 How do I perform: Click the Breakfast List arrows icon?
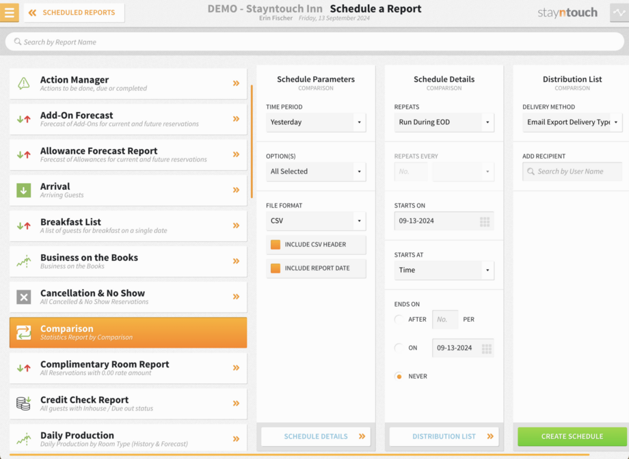coord(24,225)
